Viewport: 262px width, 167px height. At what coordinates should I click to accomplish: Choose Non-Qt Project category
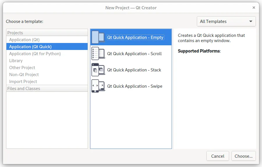point(47,75)
